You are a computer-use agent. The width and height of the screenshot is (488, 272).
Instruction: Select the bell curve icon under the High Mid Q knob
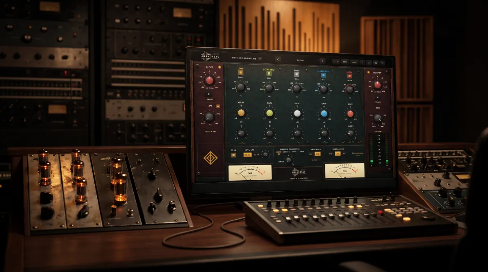[x=325, y=142]
